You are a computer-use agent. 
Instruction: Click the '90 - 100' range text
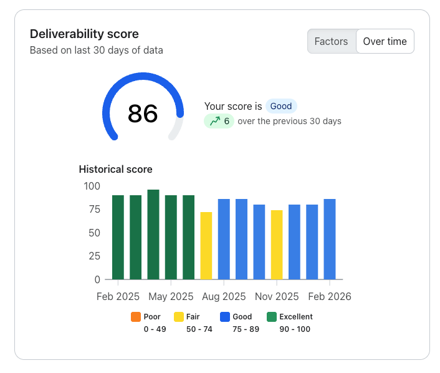pos(295,329)
